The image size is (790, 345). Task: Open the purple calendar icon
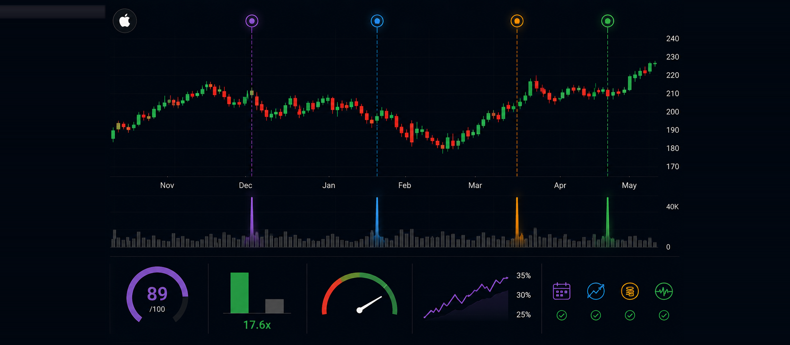[561, 291]
